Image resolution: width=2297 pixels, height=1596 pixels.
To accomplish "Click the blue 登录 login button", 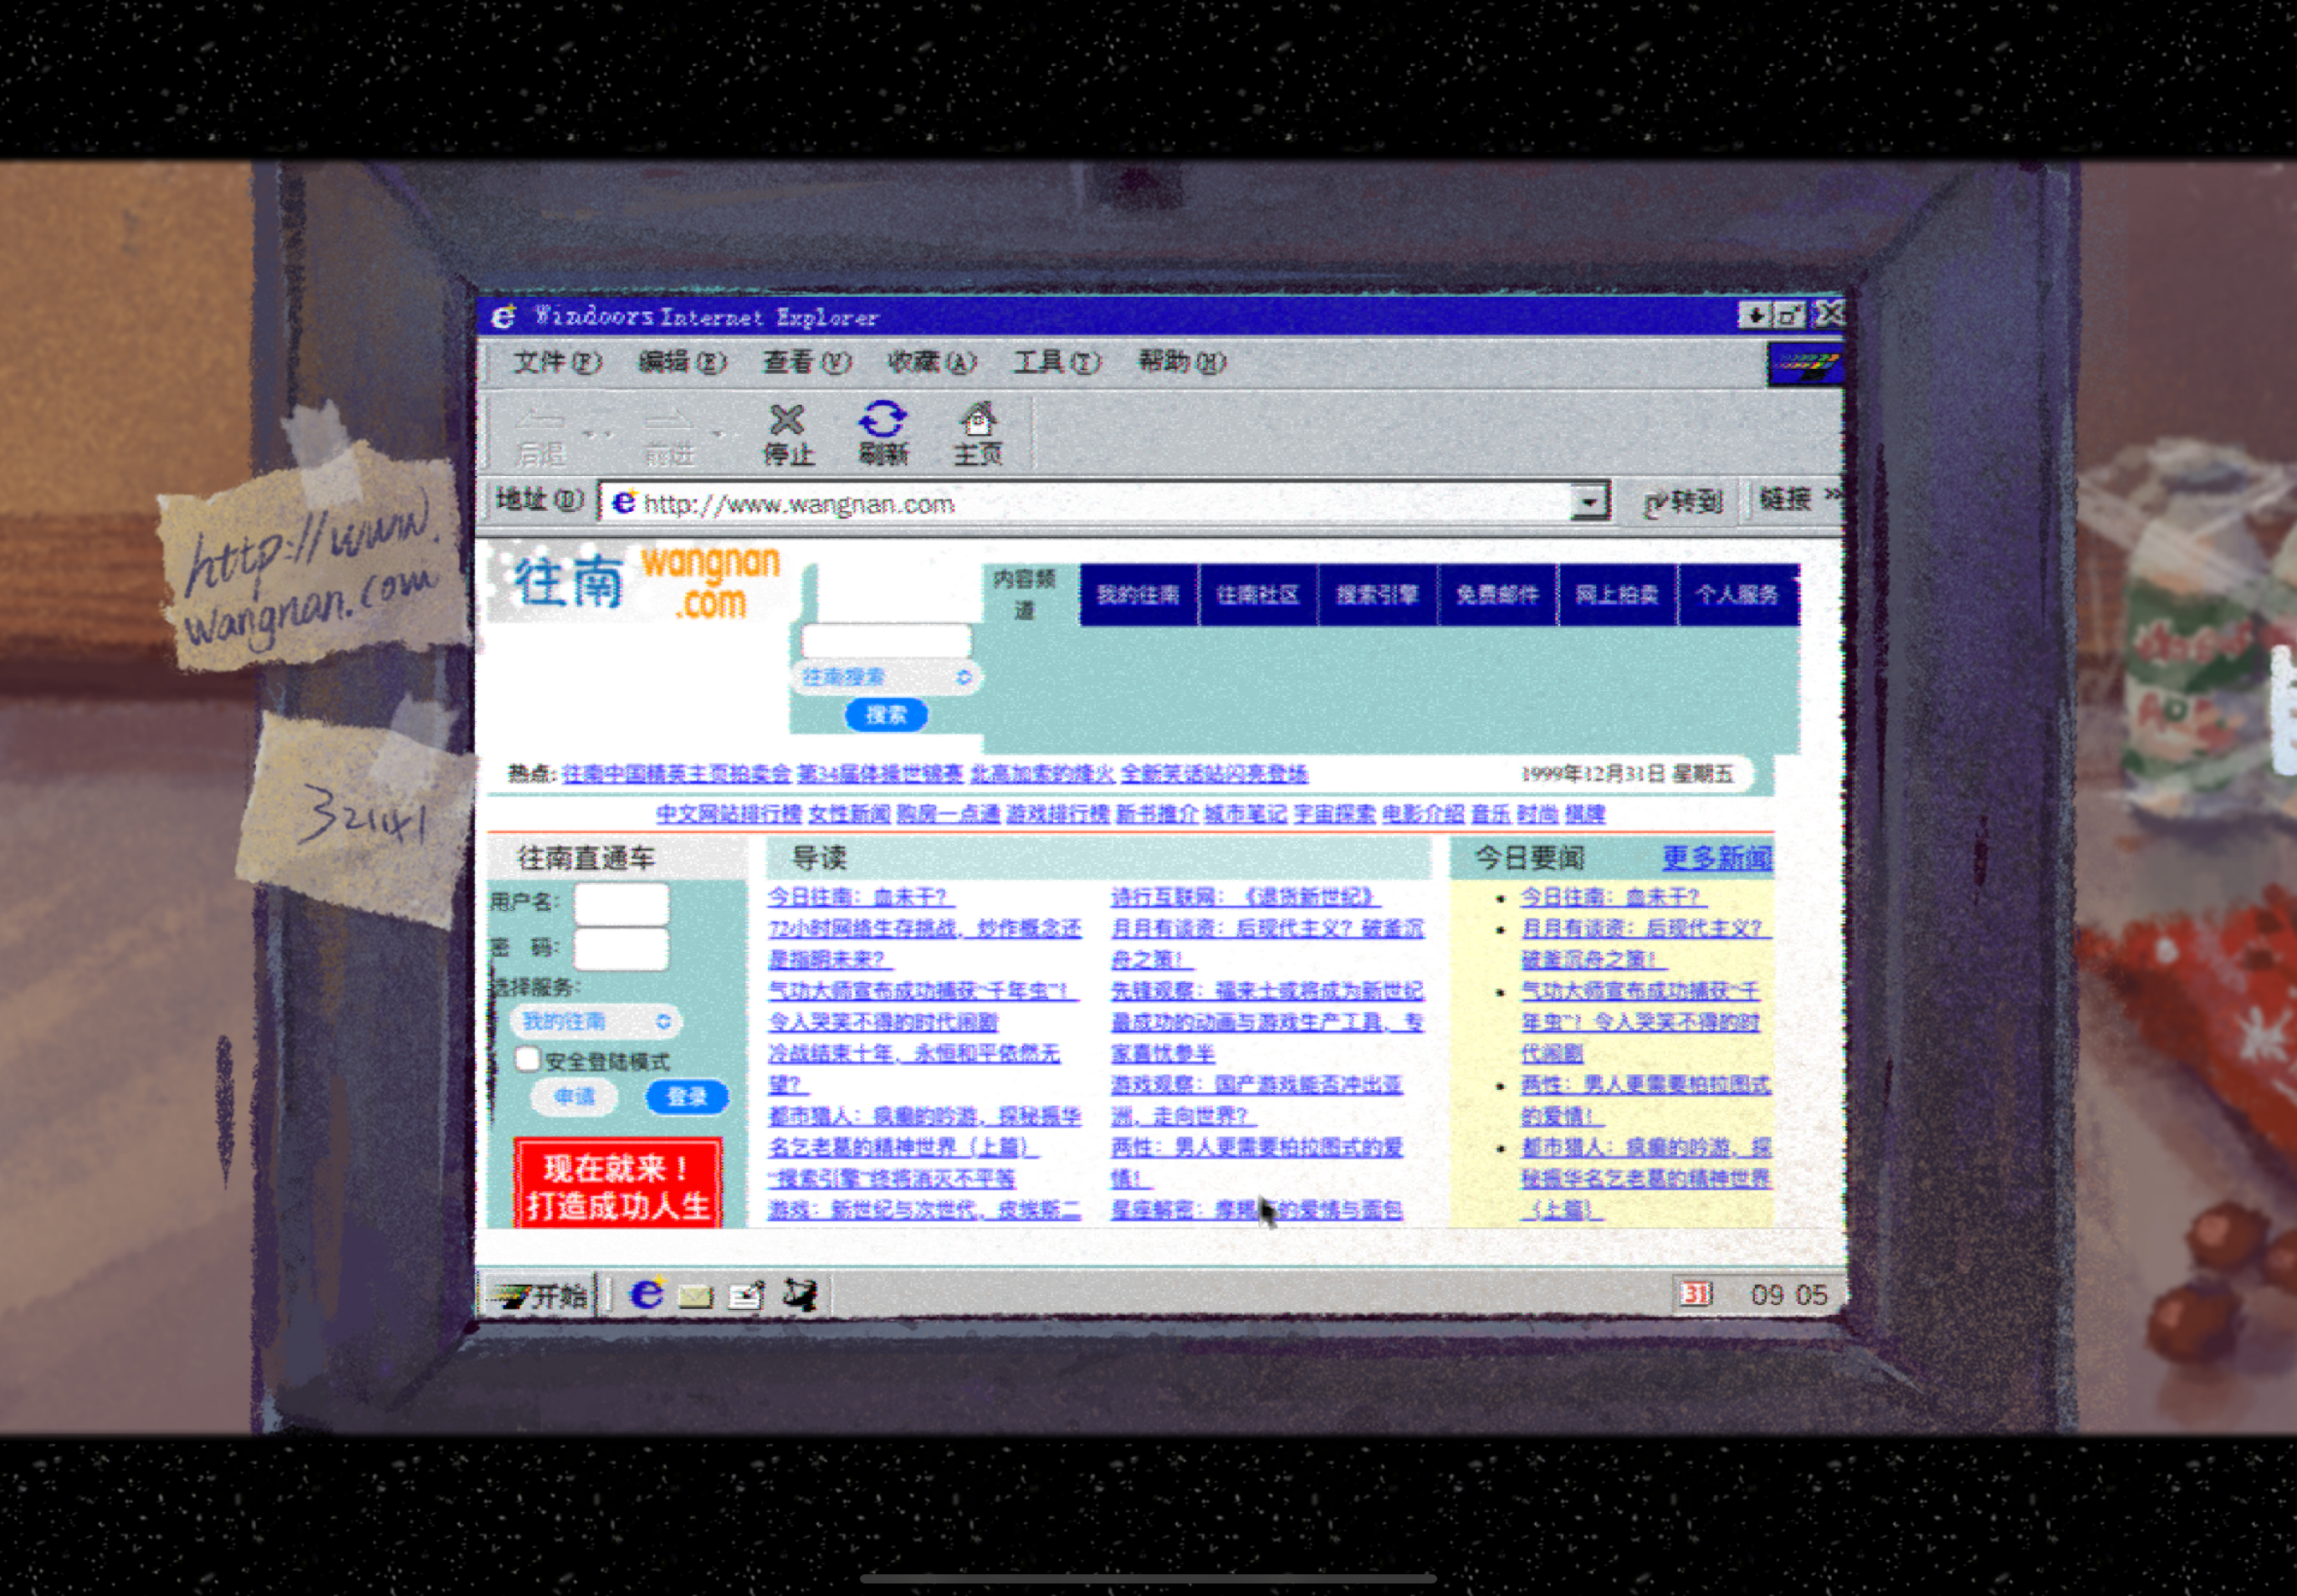I will (687, 1096).
